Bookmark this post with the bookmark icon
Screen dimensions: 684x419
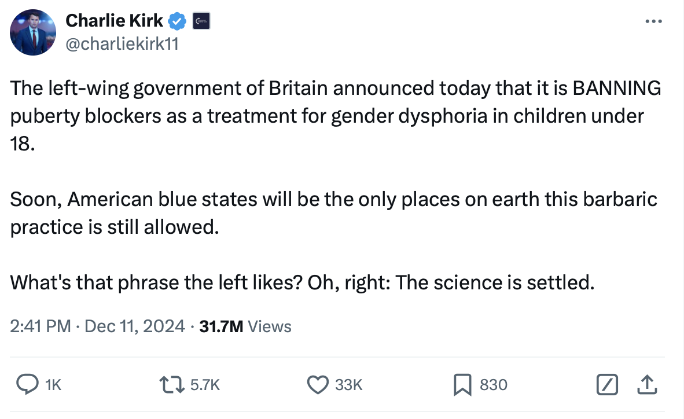pyautogui.click(x=463, y=384)
